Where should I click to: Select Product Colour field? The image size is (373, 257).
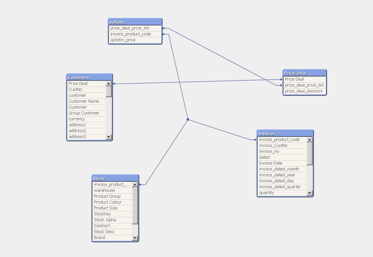click(112, 202)
